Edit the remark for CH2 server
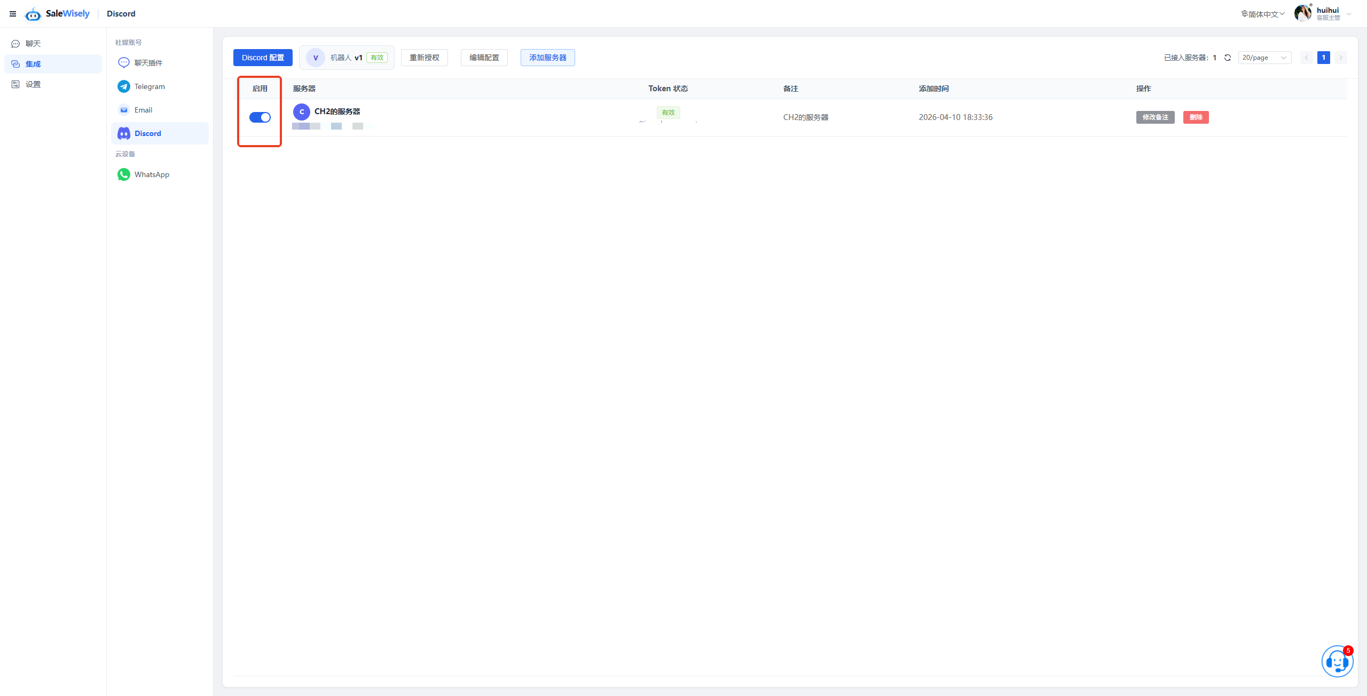The height and width of the screenshot is (696, 1367). click(x=1156, y=117)
